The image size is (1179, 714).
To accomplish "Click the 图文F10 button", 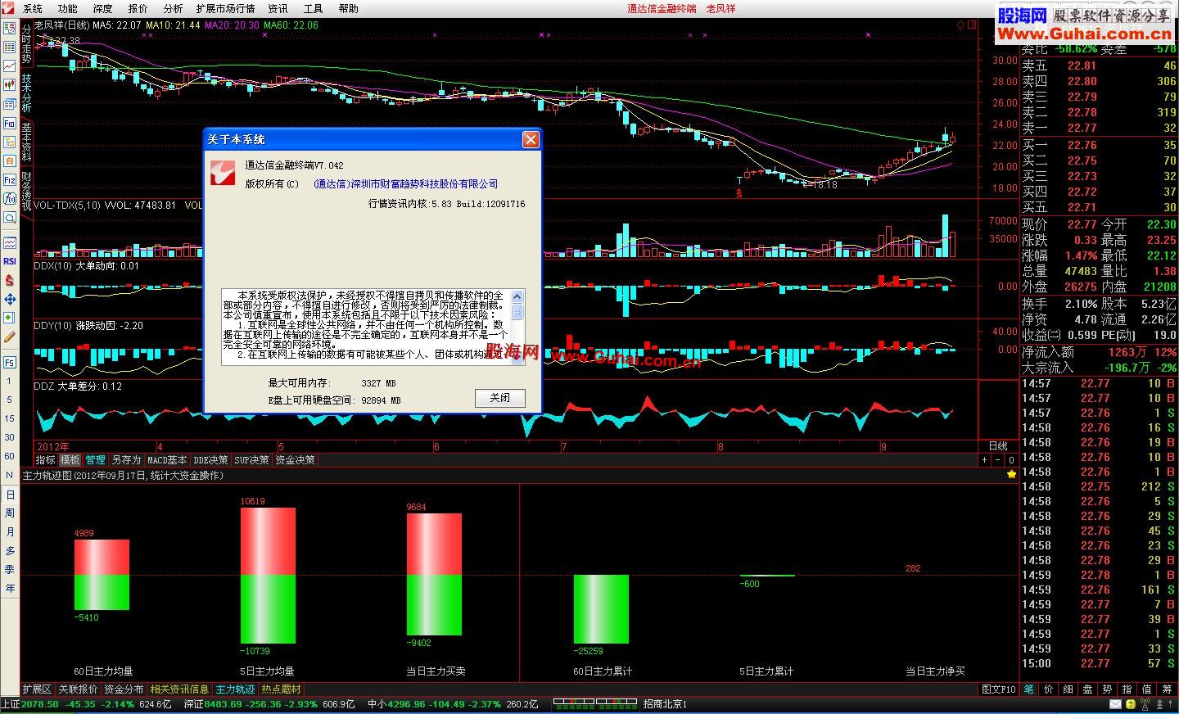I will coord(998,689).
